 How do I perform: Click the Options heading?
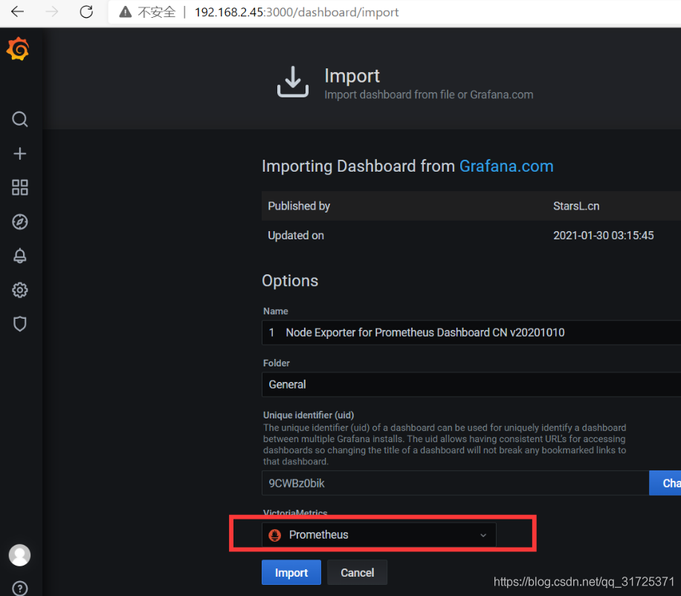point(290,280)
